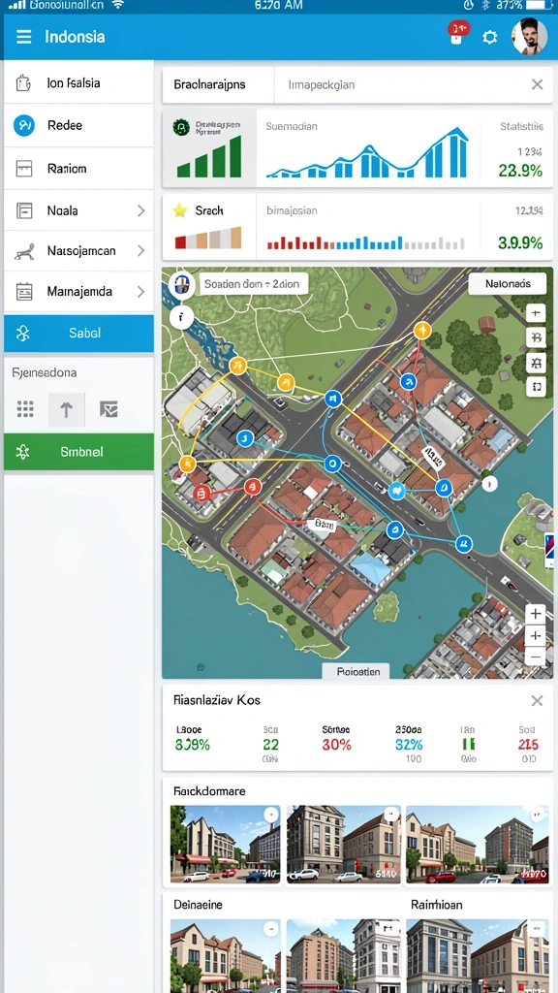Select the up arrow icon under Fyeneedona
Screen dimensions: 558x993
coord(66,409)
